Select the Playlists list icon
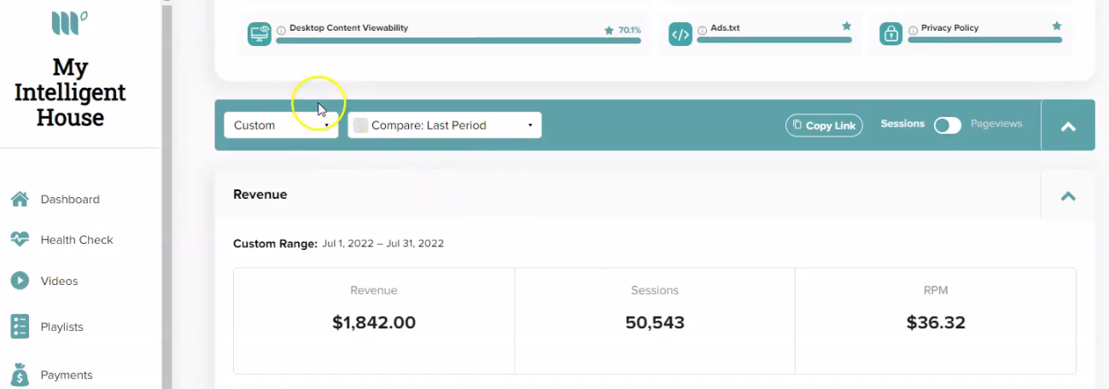Screen dimensions: 1109x389 (20, 327)
